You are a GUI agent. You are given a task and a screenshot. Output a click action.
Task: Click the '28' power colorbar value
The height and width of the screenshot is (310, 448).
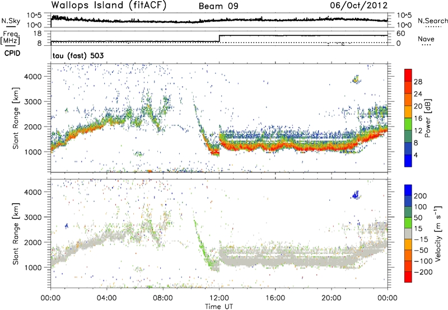pyautogui.click(x=418, y=82)
